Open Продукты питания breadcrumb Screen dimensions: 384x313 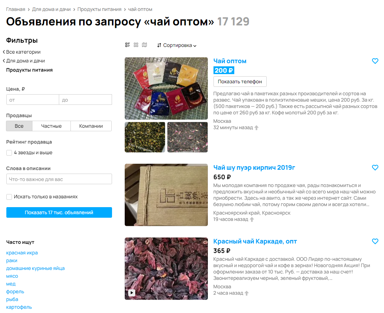(x=99, y=9)
